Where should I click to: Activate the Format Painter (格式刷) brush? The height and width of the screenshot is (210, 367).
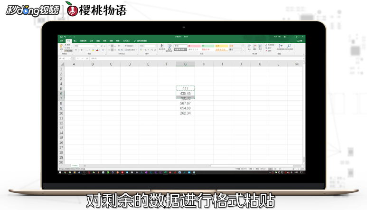click(68, 50)
